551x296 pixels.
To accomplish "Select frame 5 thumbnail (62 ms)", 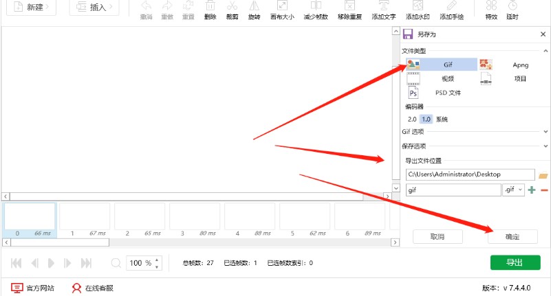I will [305, 220].
